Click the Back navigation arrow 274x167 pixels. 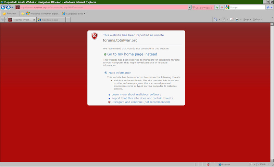3,7
